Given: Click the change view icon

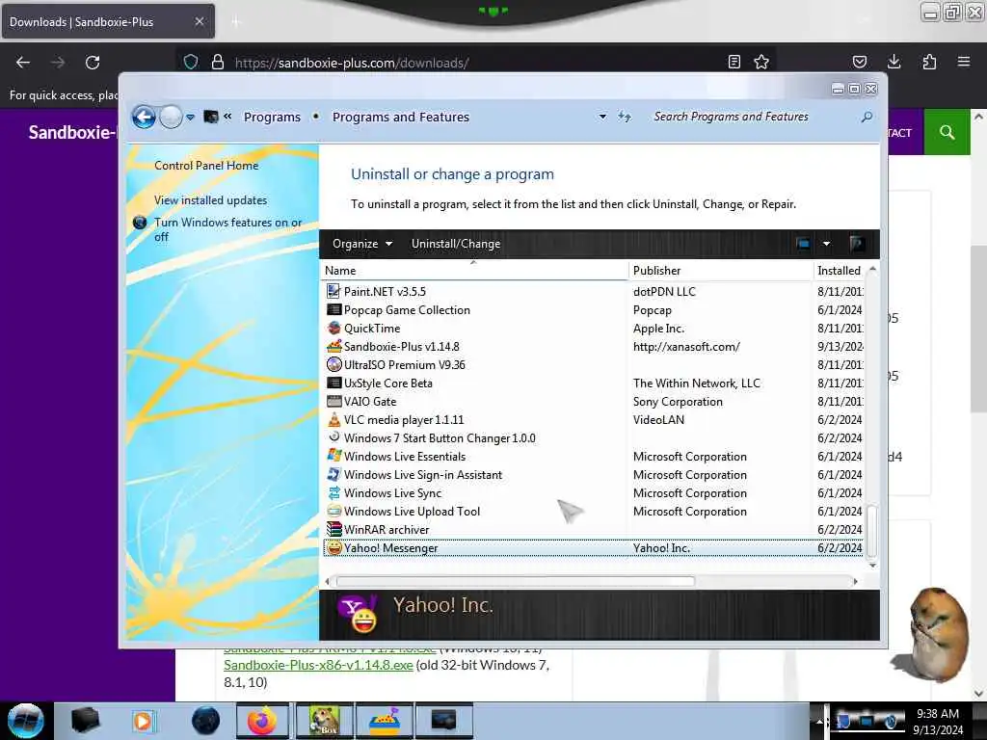Looking at the screenshot, I should pyautogui.click(x=803, y=244).
